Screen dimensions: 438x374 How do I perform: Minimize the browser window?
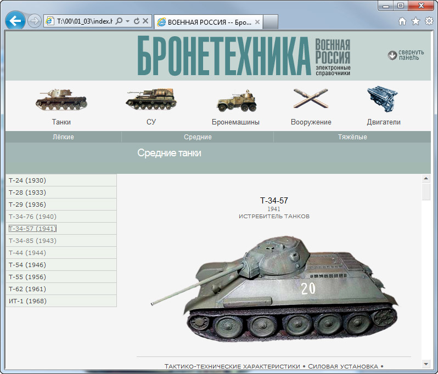(386, 6)
